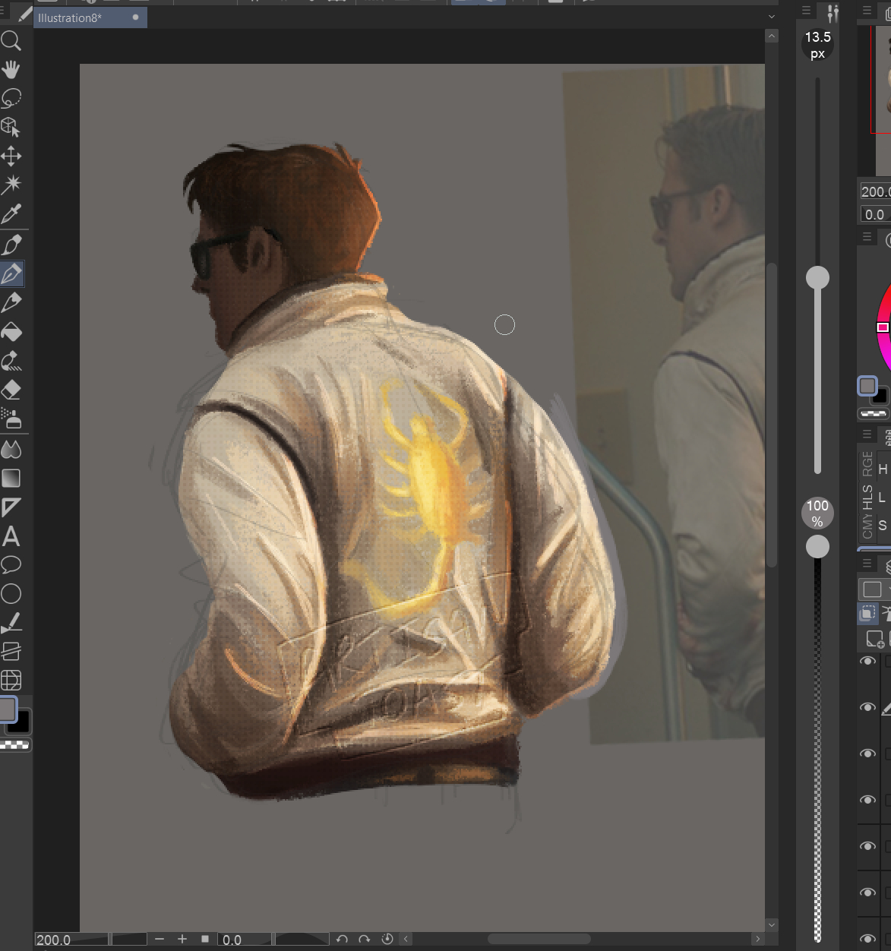Image resolution: width=891 pixels, height=951 pixels.
Task: Select the HLS color slider tab
Action: pos(867,498)
